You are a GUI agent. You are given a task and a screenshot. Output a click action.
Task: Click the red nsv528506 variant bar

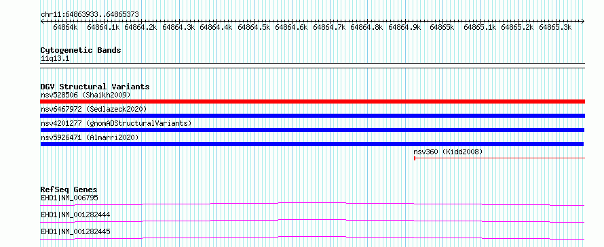tap(312, 102)
